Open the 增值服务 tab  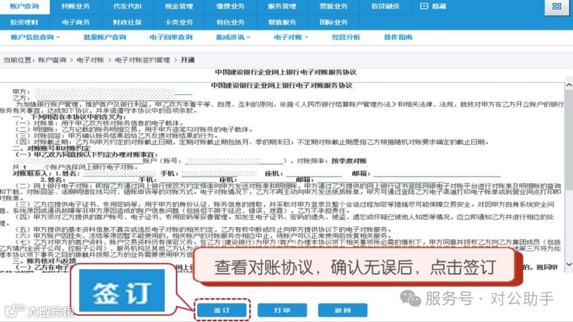[x=282, y=22]
